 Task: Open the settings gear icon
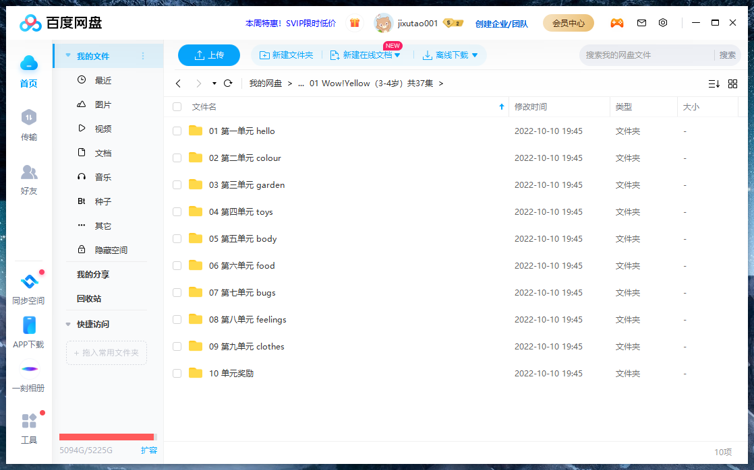coord(662,22)
